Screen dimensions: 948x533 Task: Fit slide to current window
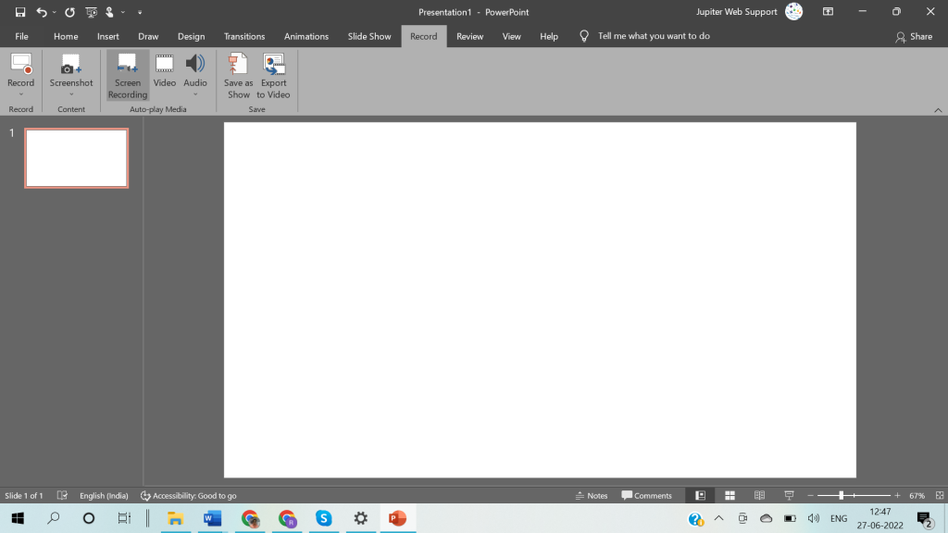(x=940, y=496)
